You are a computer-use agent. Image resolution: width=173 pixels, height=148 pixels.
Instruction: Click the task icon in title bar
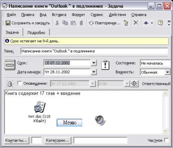click(5, 6)
